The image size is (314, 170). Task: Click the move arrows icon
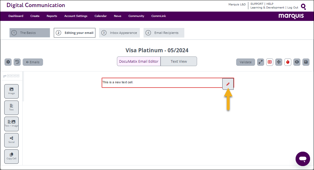(279, 62)
